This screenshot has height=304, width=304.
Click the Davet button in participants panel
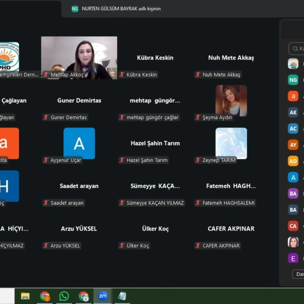298,274
